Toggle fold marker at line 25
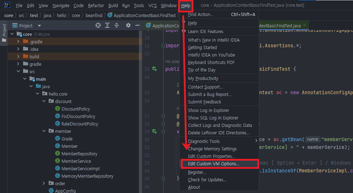This screenshot has width=353, height=193. (x=163, y=178)
